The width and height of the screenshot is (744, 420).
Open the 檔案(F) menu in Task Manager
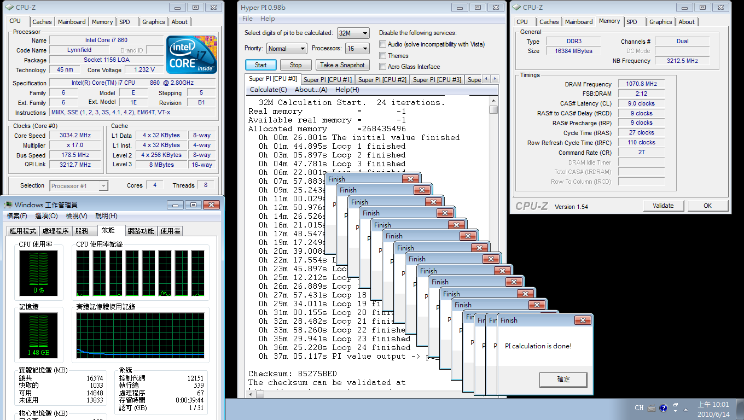point(17,216)
